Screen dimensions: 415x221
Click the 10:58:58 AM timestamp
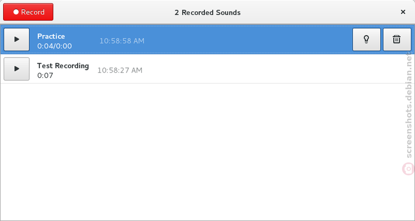pos(122,41)
